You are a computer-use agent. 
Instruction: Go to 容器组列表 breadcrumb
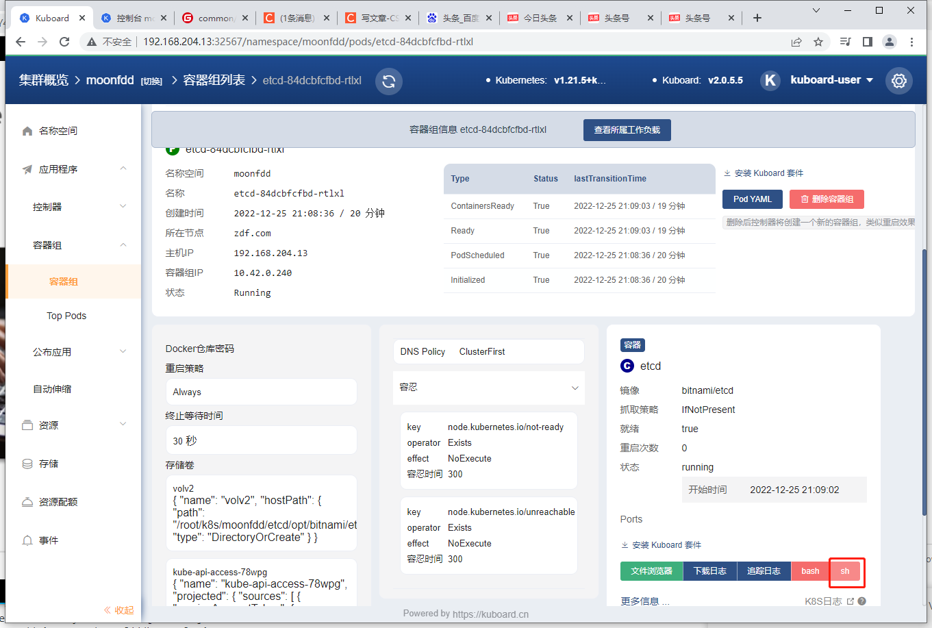214,80
